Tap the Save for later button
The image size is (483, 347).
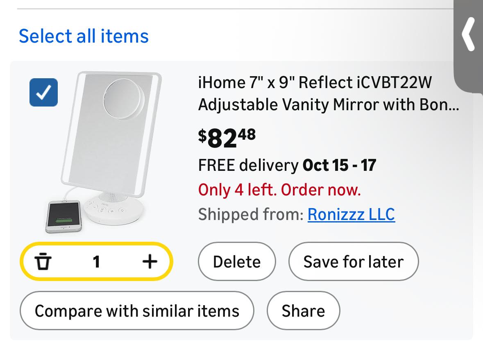pos(353,262)
